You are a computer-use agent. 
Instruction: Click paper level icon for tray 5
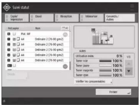[14, 60]
